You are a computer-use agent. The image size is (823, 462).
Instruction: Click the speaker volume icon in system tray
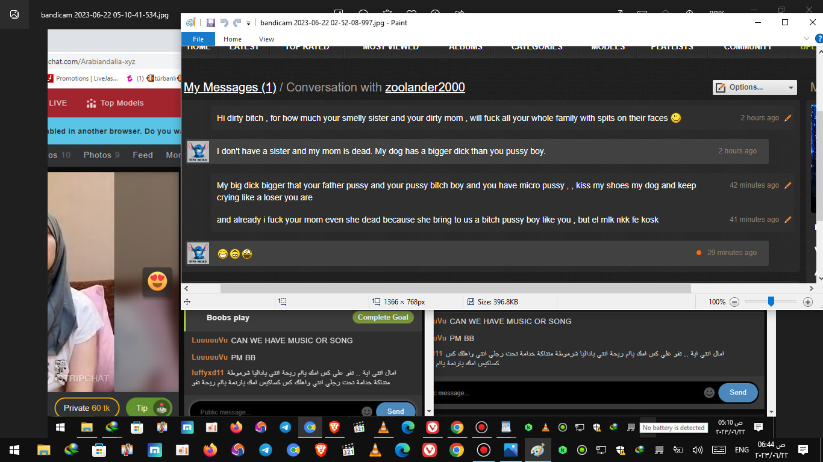(x=698, y=450)
